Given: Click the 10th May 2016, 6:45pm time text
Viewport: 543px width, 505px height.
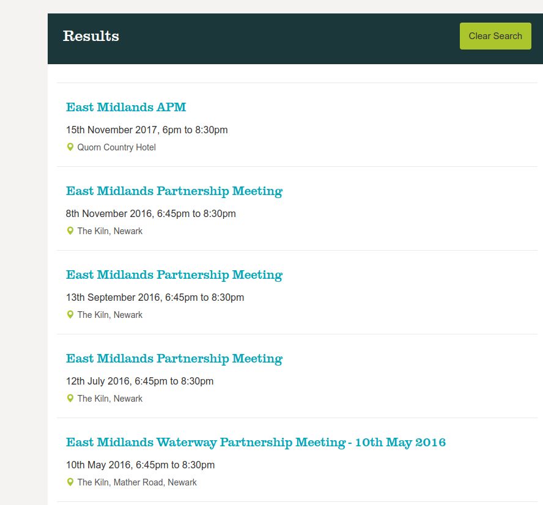Looking at the screenshot, I should click(140, 465).
